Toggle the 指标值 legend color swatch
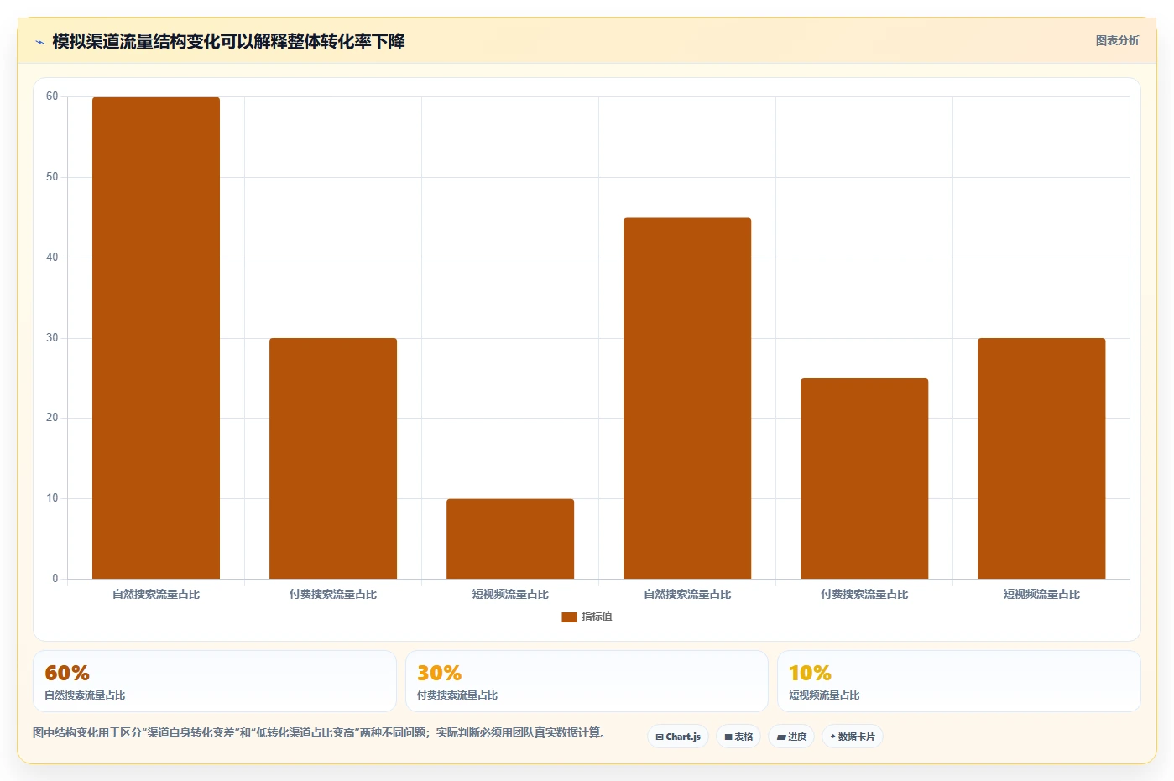The width and height of the screenshot is (1174, 781). (x=569, y=617)
